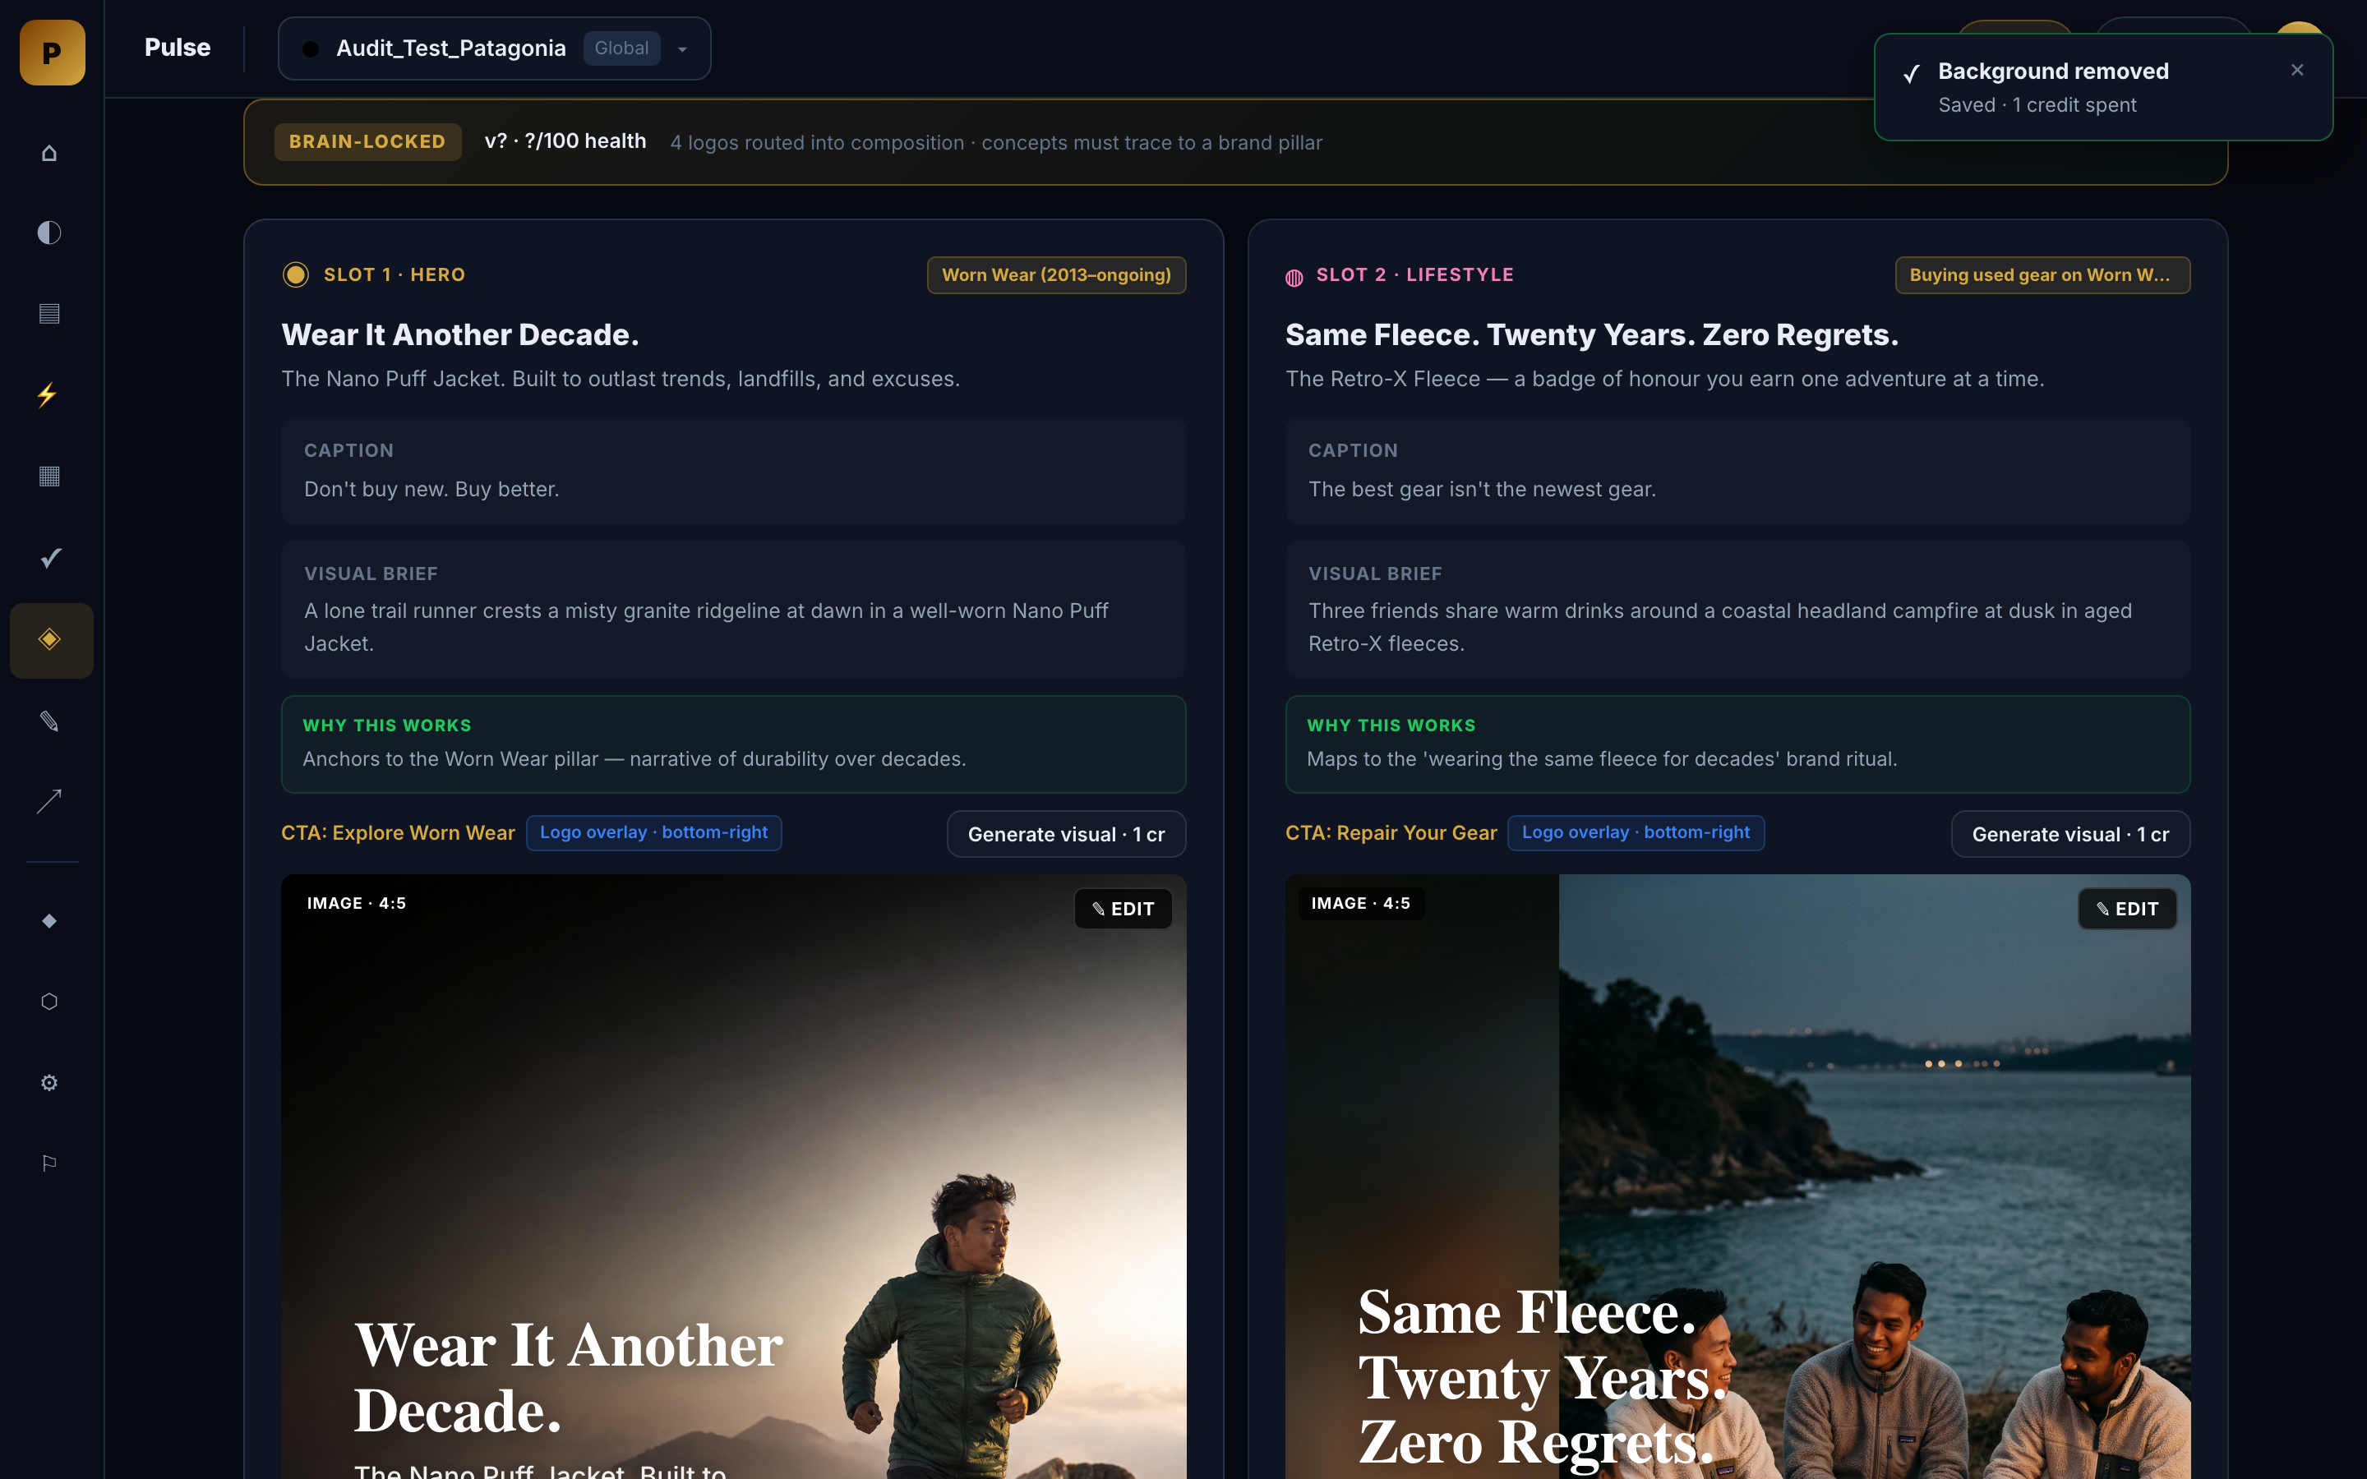Click the 'IMAGE · 4:5' label on the lifestyle image
Viewport: 2367px width, 1479px height.
point(1360,903)
